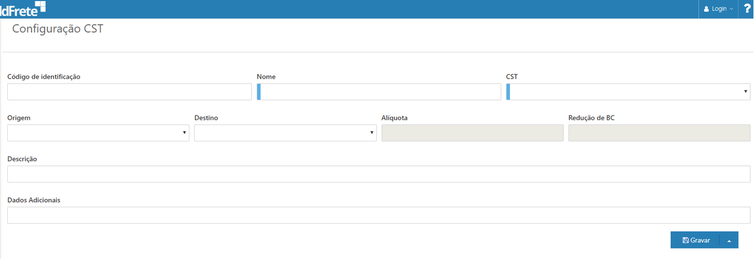Viewport: 754px width, 260px height.
Task: Open the Destino dropdown list
Action: tap(285, 133)
